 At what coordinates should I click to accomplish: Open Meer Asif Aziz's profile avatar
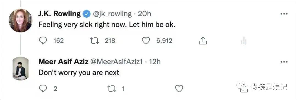click(x=20, y=68)
